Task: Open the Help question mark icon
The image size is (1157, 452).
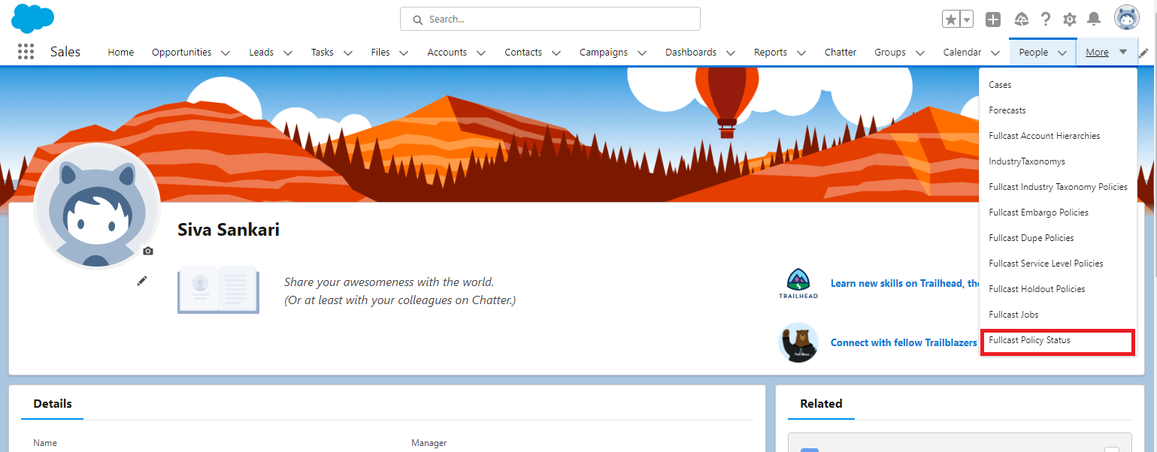Action: tap(1046, 20)
